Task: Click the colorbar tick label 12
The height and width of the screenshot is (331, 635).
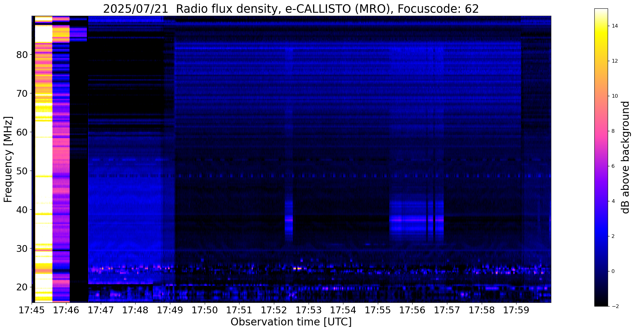Action: click(x=614, y=61)
